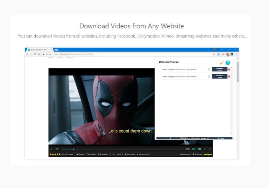Close the Watch Deadpool browser tab
Image resolution: width=269 pixels, height=188 pixels.
click(x=51, y=50)
